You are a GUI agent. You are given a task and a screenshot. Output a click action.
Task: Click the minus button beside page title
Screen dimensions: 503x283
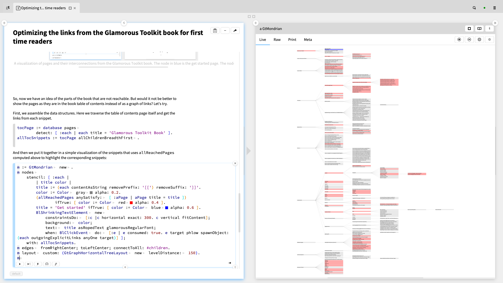tap(225, 31)
